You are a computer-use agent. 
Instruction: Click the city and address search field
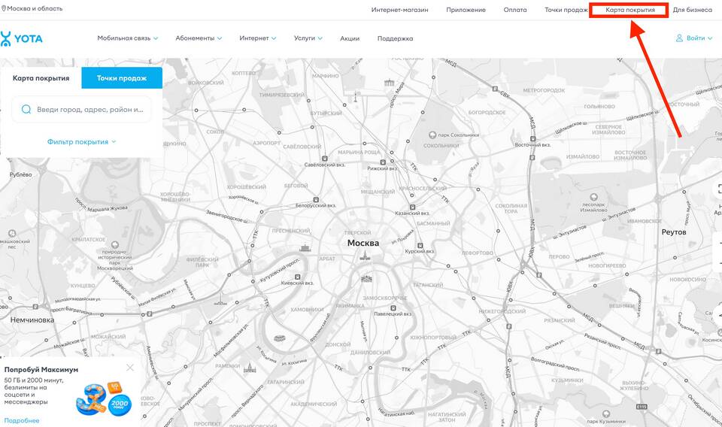(x=89, y=109)
